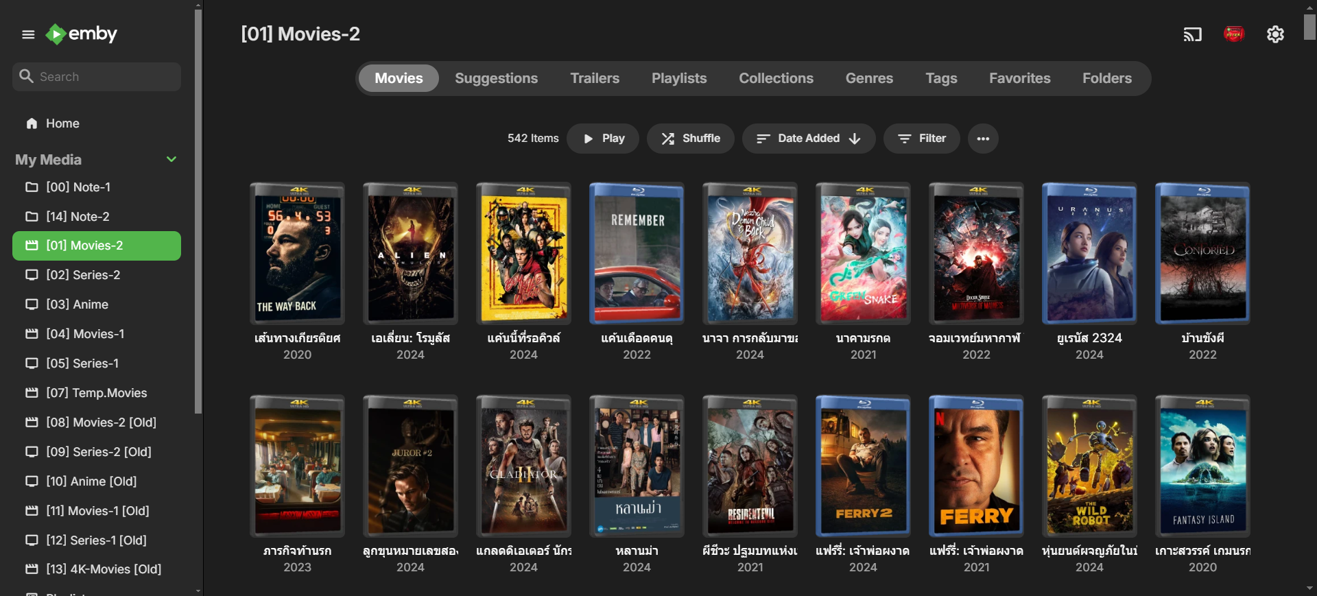The image size is (1317, 596).
Task: Open the Contorted movie poster
Action: tap(1202, 253)
